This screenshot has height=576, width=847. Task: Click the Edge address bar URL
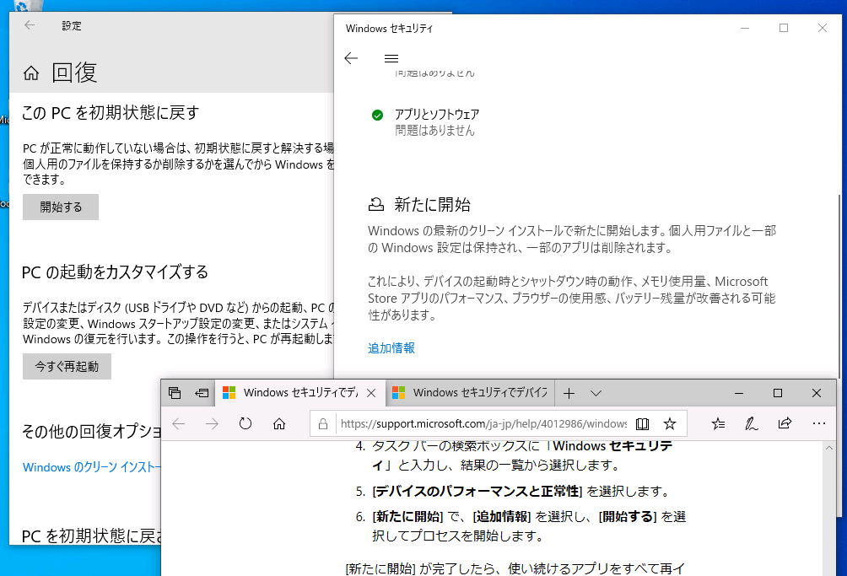click(x=483, y=423)
